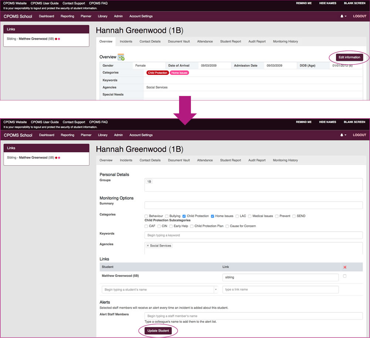The width and height of the screenshot is (370, 338).
Task: Return to the Overview tab on the edit form page
Action: pos(106,160)
